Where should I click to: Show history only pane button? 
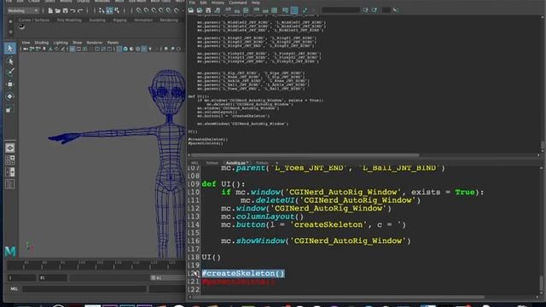[x=257, y=10]
